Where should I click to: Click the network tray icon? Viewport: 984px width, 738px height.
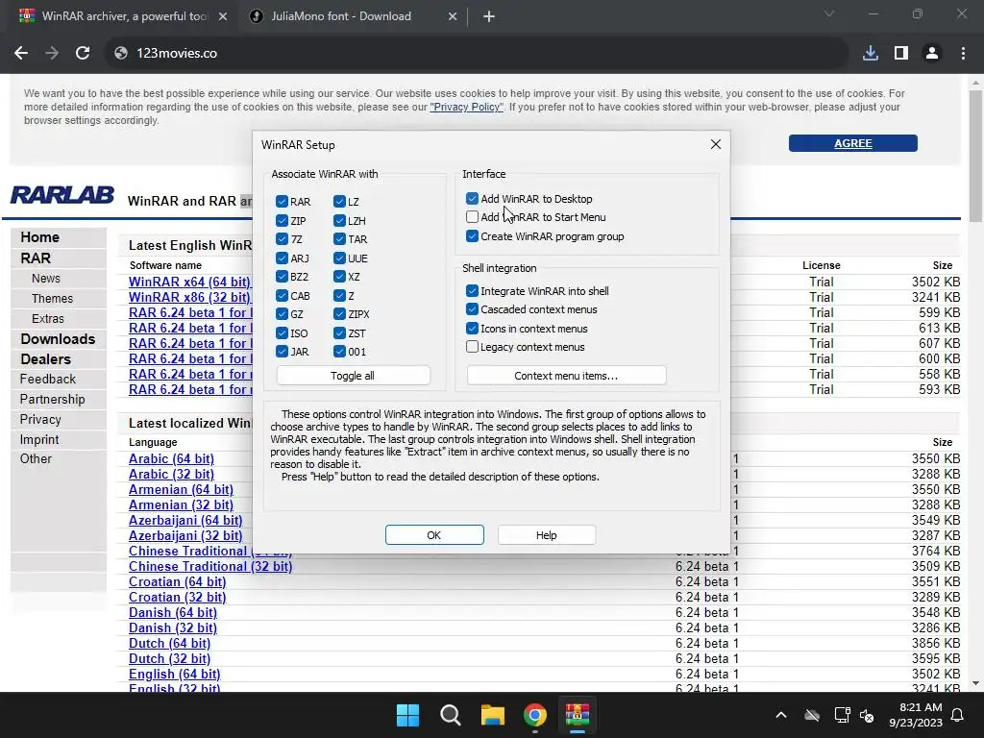(842, 715)
